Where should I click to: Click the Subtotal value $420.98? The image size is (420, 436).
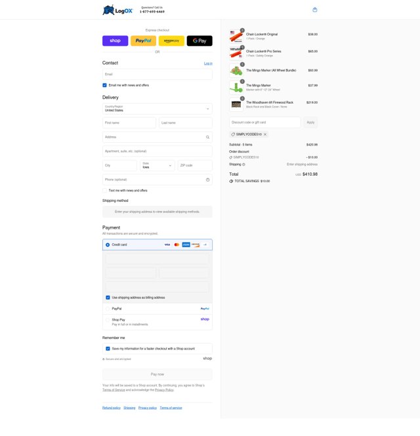(312, 145)
